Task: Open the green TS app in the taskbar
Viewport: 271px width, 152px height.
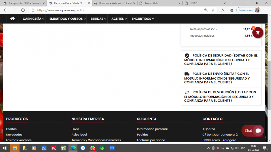Action: [63, 148]
